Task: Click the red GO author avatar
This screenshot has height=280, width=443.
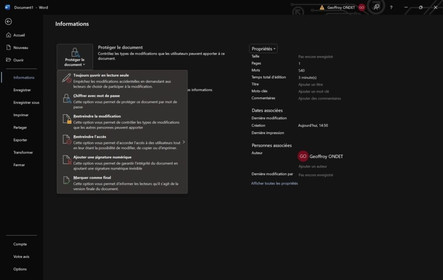Action: click(x=303, y=156)
